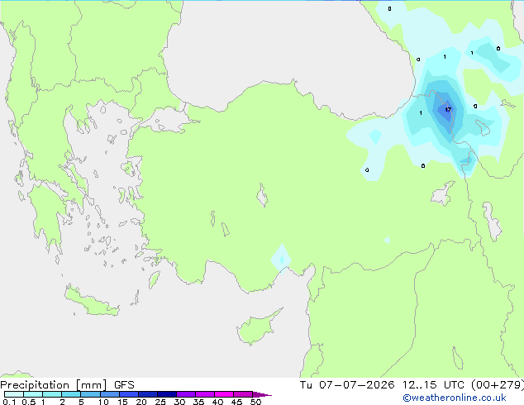Viewport: 524px width, 405px height.
Task: Click the 'Precipitation [mm]' title text
Action: [54, 385]
